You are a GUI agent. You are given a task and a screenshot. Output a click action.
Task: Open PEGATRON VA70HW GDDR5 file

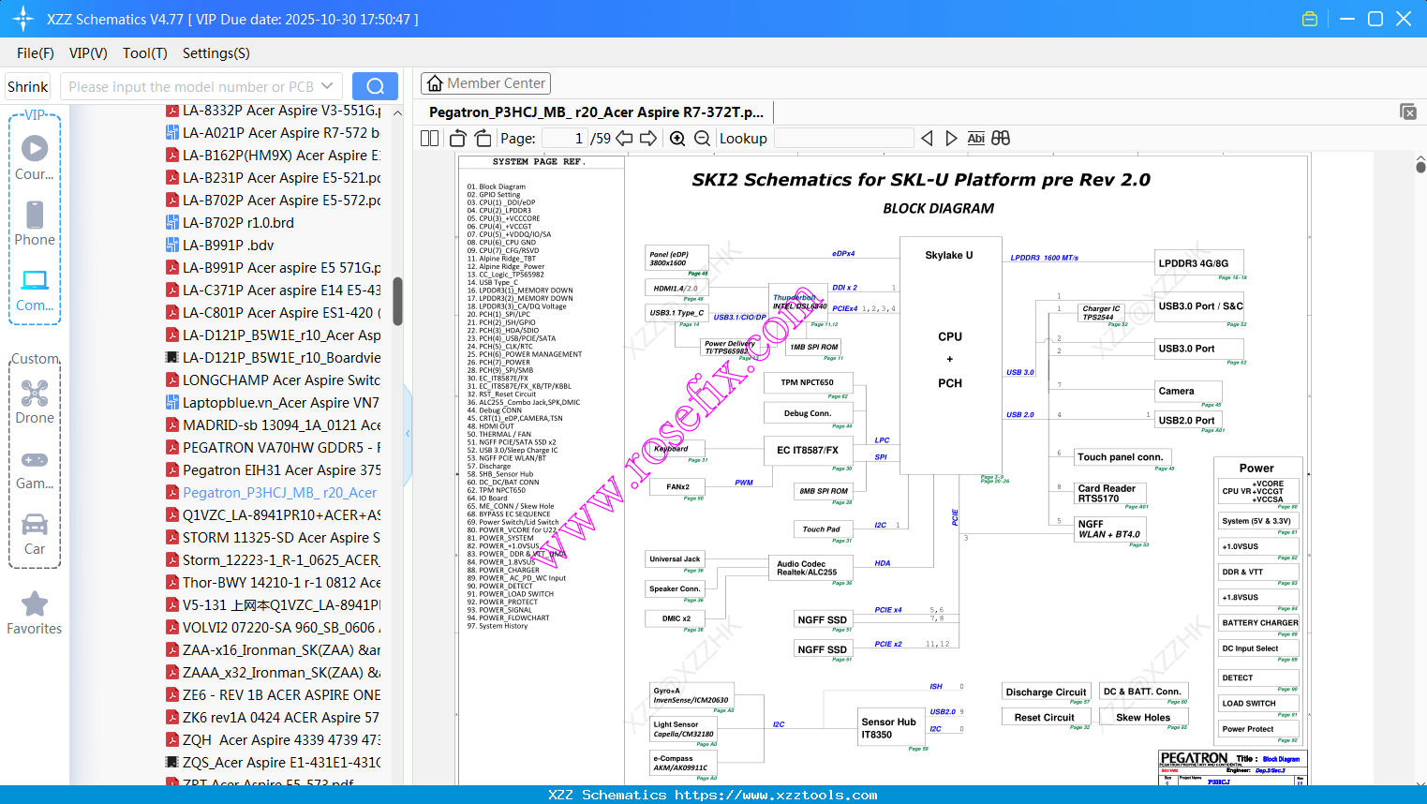[274, 448]
